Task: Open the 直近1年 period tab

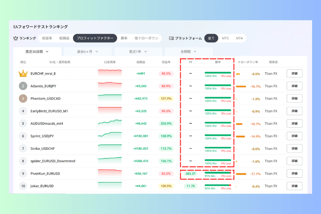Action: (138, 52)
